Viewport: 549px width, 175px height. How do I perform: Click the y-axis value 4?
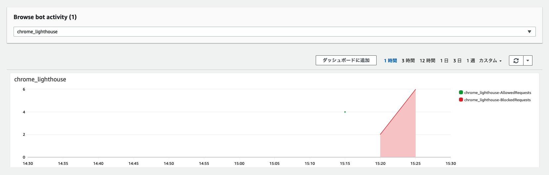click(x=24, y=112)
